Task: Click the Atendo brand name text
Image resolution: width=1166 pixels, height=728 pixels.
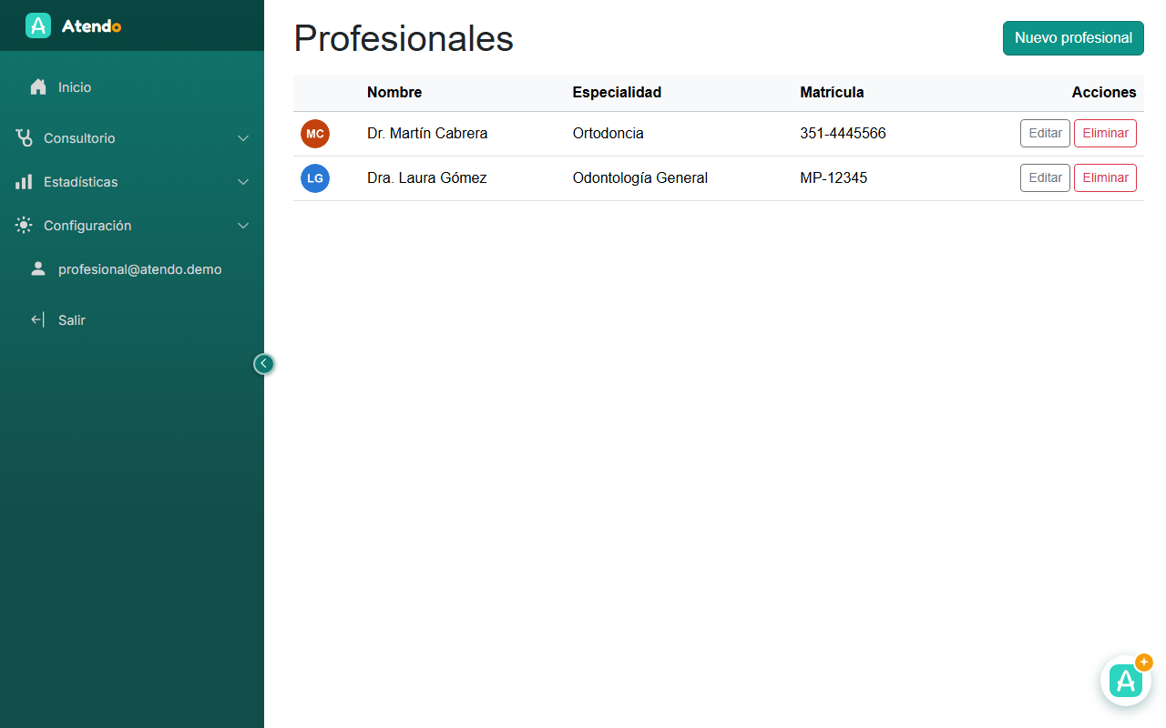Action: (x=91, y=26)
